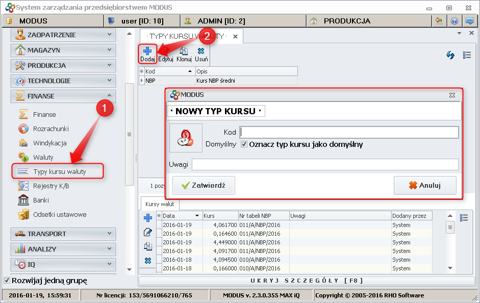480x303 pixels.
Task: Click the Zatwierdź button
Action: coord(204,185)
